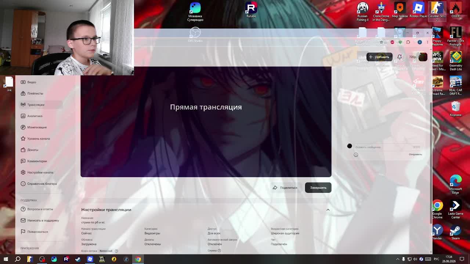Click the stream key help icon
Screen dimensions: 470x264
(x=116, y=251)
